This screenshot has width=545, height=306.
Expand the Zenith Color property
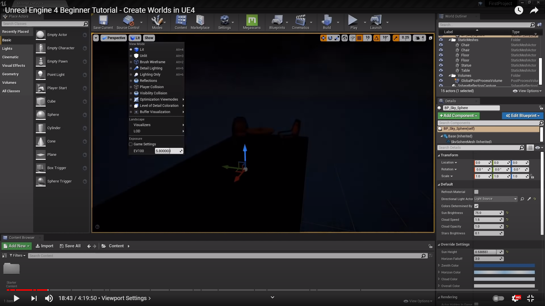pos(439,265)
